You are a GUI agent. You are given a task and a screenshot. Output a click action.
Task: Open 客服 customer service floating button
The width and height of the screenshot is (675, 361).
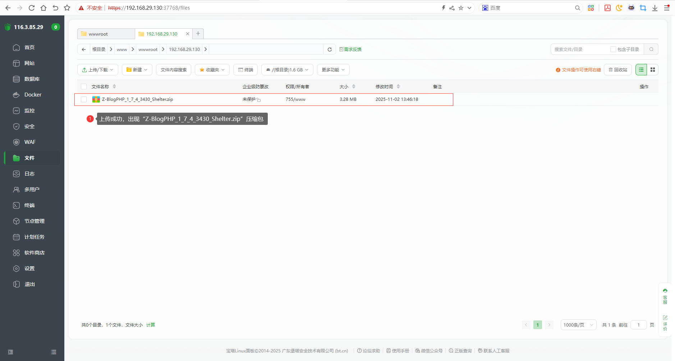point(665,296)
